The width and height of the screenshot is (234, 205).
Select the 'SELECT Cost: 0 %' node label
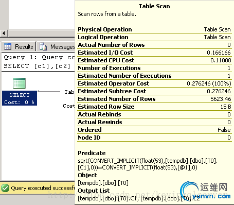pyautogui.click(x=20, y=98)
